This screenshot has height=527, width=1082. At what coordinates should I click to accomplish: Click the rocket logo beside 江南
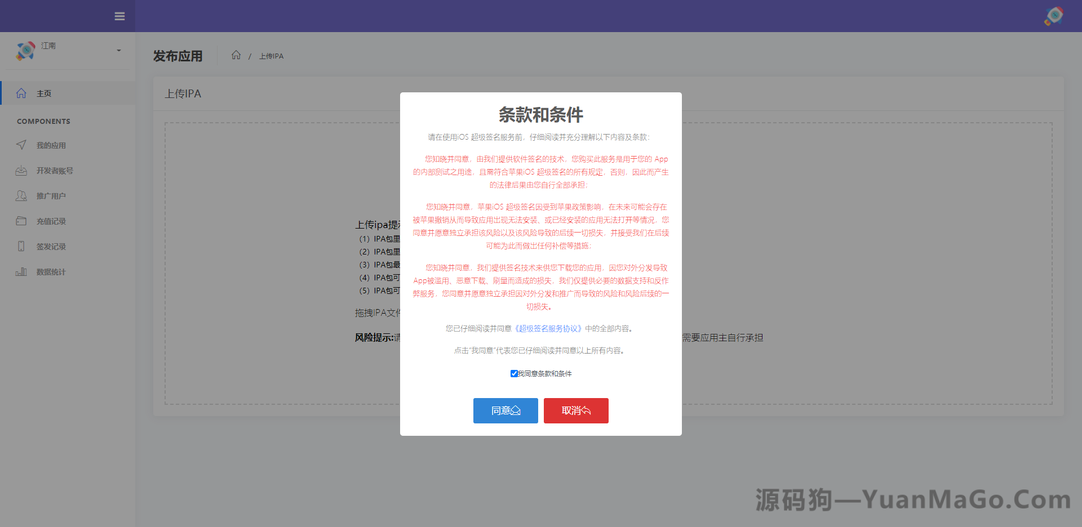coord(25,51)
